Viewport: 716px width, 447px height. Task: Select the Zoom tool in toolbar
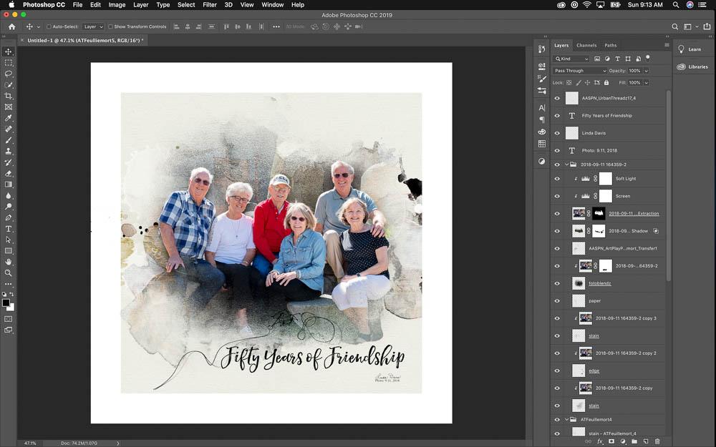8,272
